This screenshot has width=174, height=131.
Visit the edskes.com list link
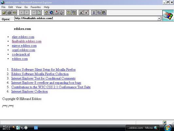20,59
